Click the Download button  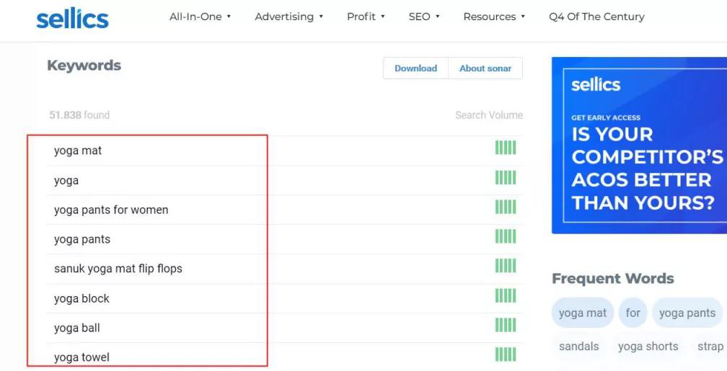[x=416, y=68]
